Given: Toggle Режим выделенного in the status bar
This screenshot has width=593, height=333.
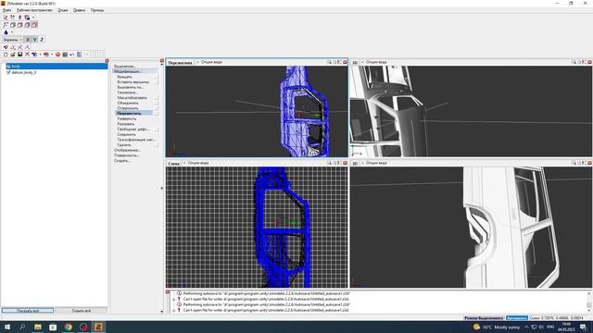Looking at the screenshot, I should (484, 318).
